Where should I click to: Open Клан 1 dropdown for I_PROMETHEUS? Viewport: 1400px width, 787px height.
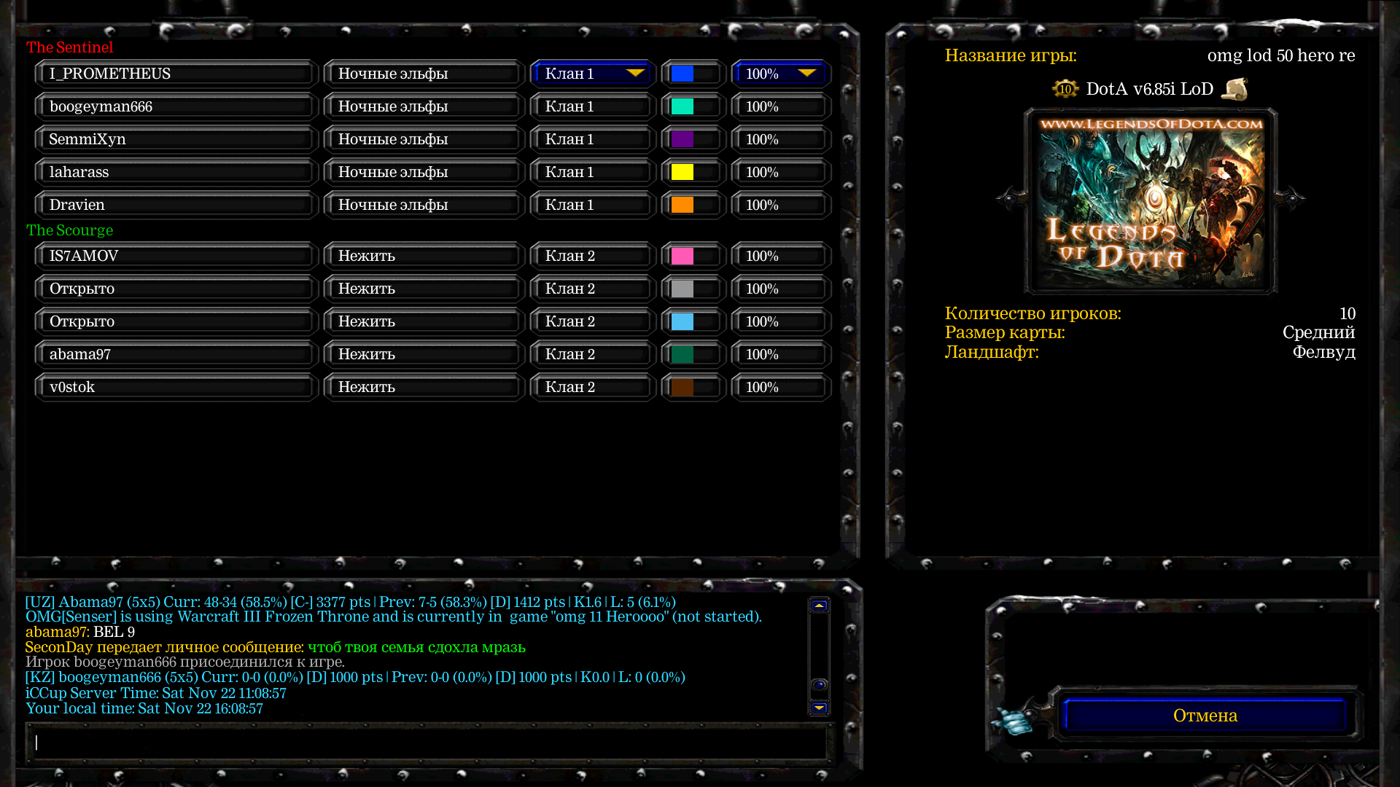(593, 74)
